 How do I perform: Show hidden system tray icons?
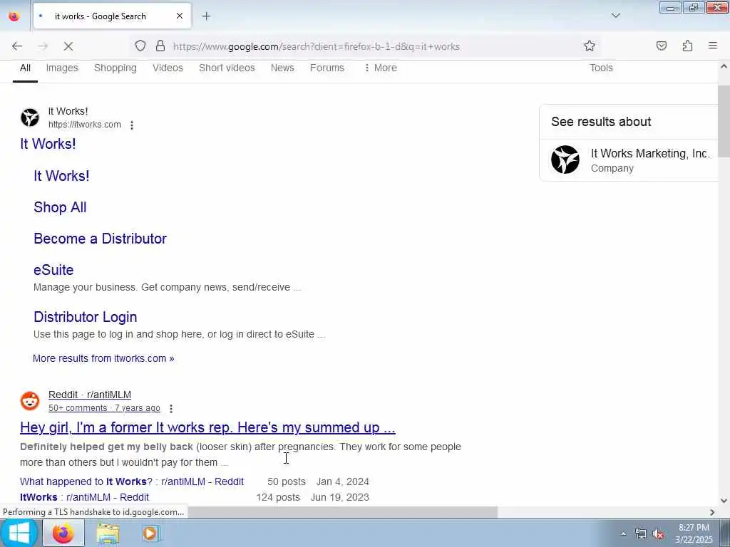(623, 534)
